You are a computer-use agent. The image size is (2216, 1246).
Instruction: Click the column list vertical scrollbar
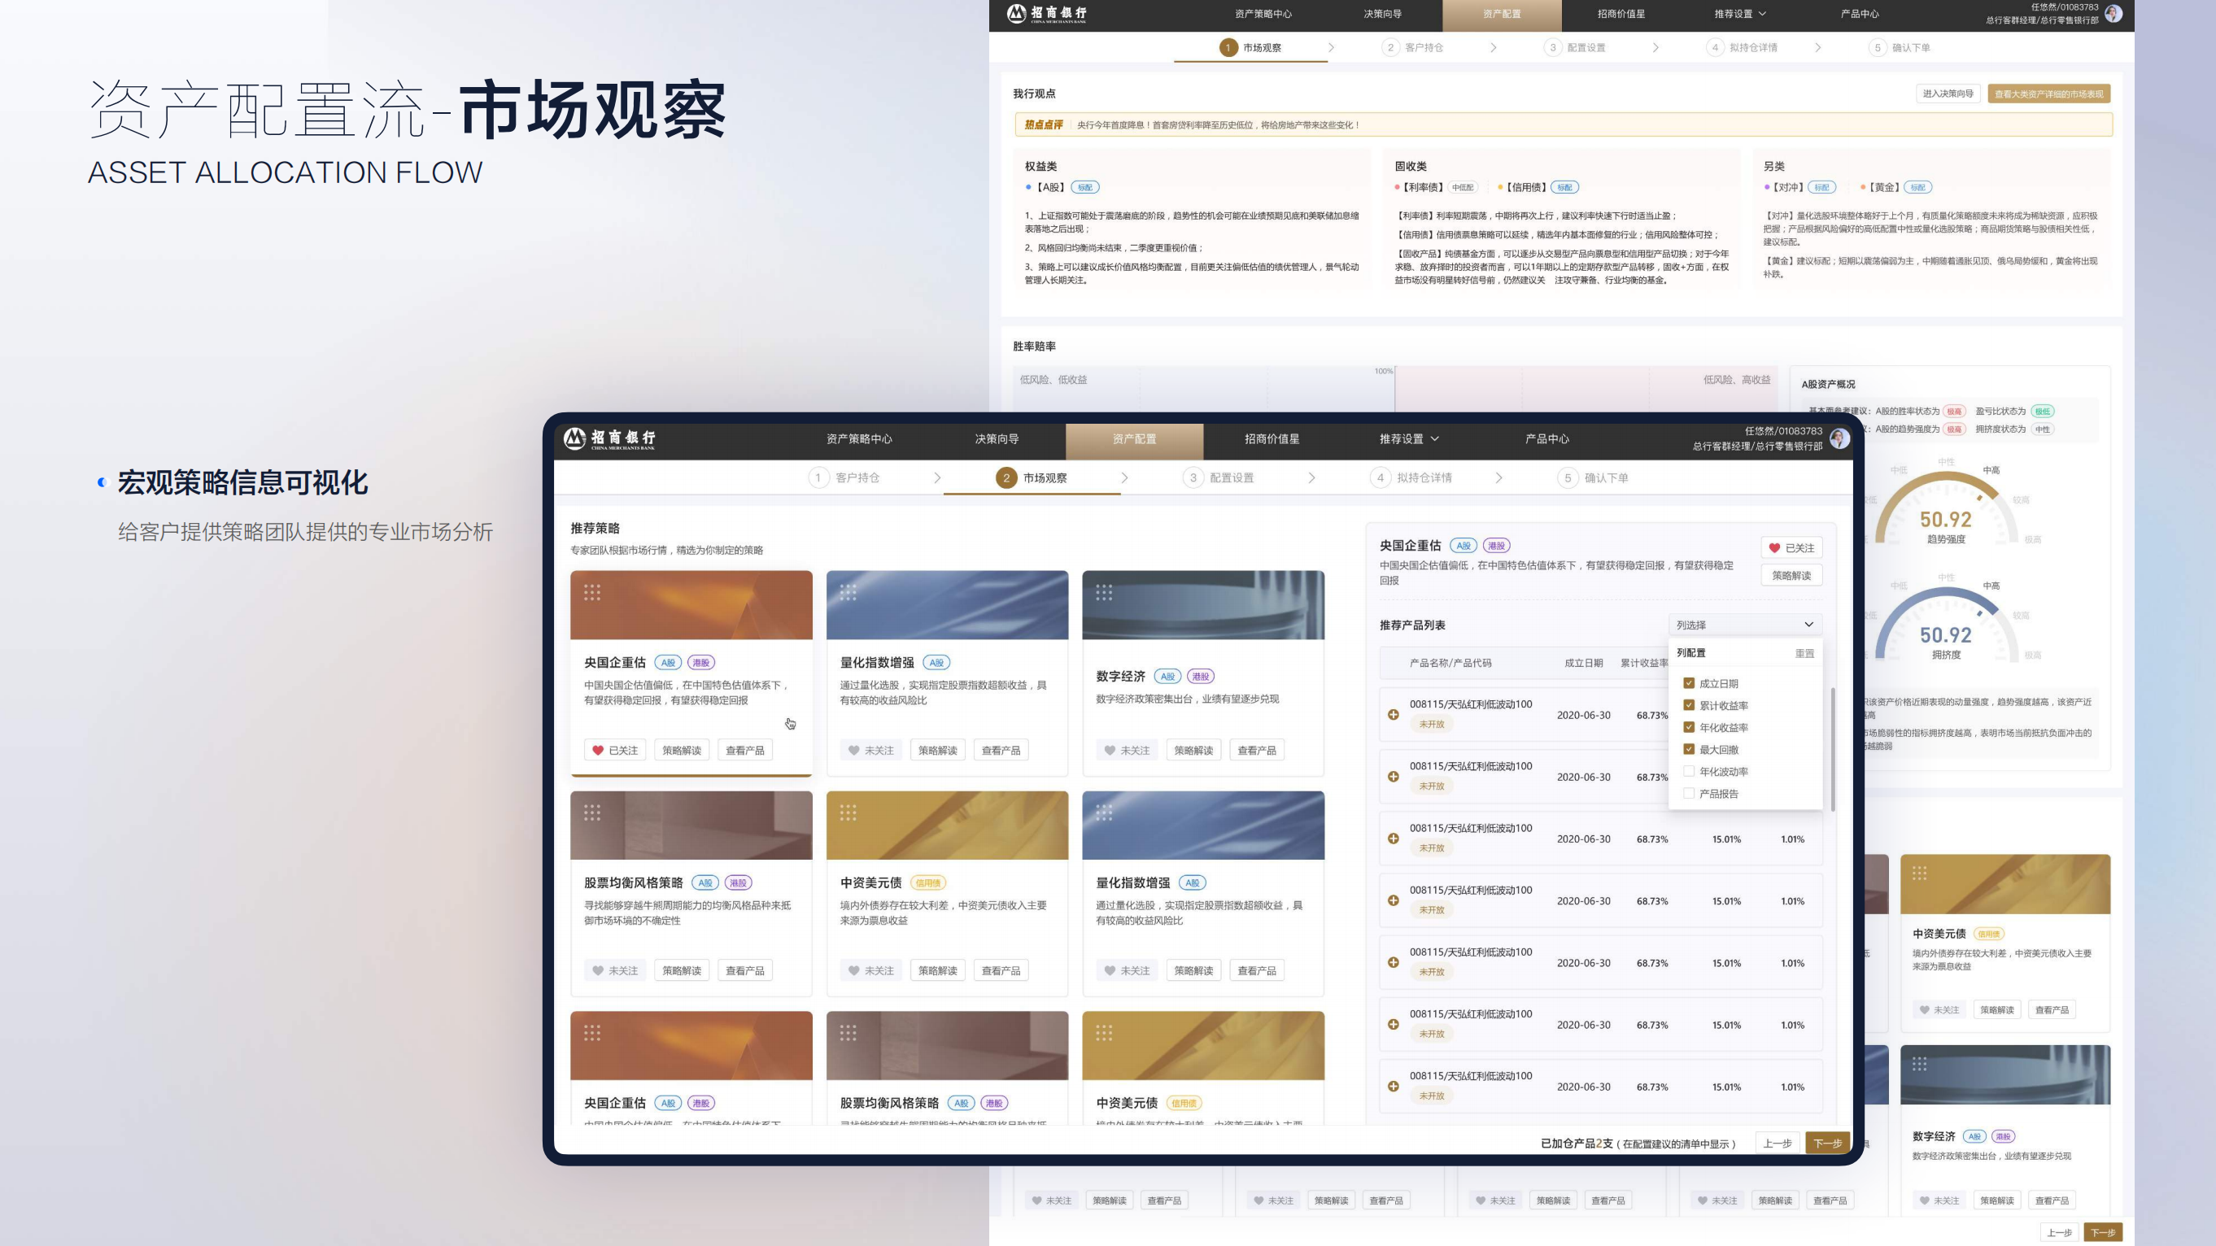[x=1832, y=748]
